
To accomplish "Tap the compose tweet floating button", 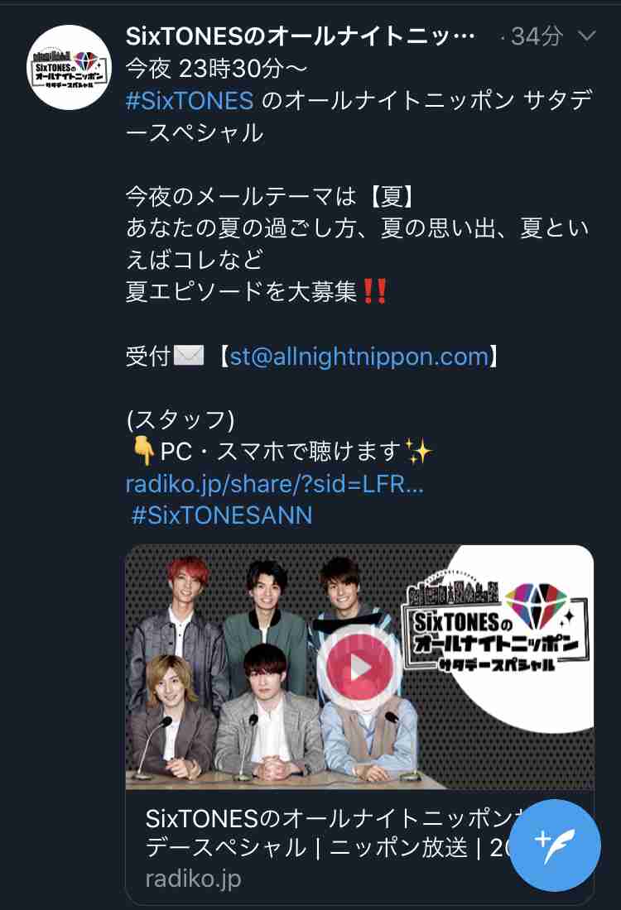I will [x=555, y=845].
